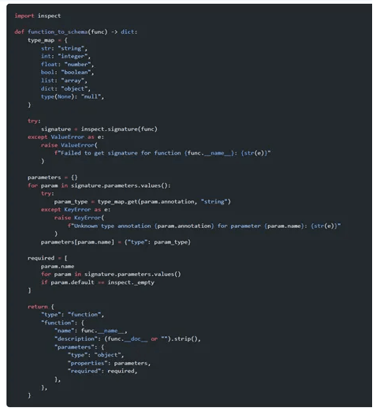Image resolution: width=380 pixels, height=411 pixels.
Task: Click func.__name__ in the return dict
Action: (x=102, y=331)
